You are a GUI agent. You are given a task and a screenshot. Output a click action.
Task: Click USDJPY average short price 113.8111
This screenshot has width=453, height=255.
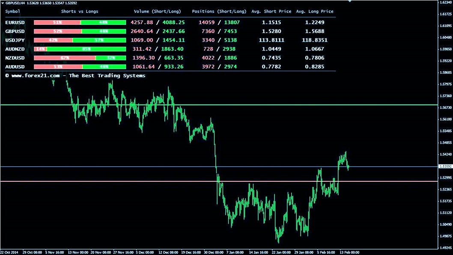tap(271, 40)
